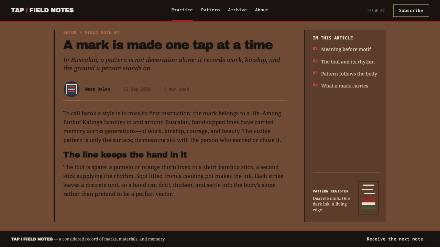Click the footer TAP / FIELD NOTES brand

(x=32, y=239)
